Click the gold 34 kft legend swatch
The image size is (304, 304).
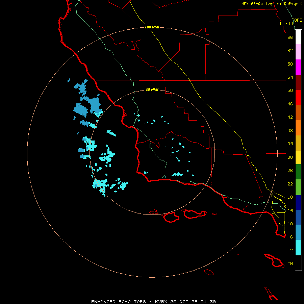pos(298,143)
